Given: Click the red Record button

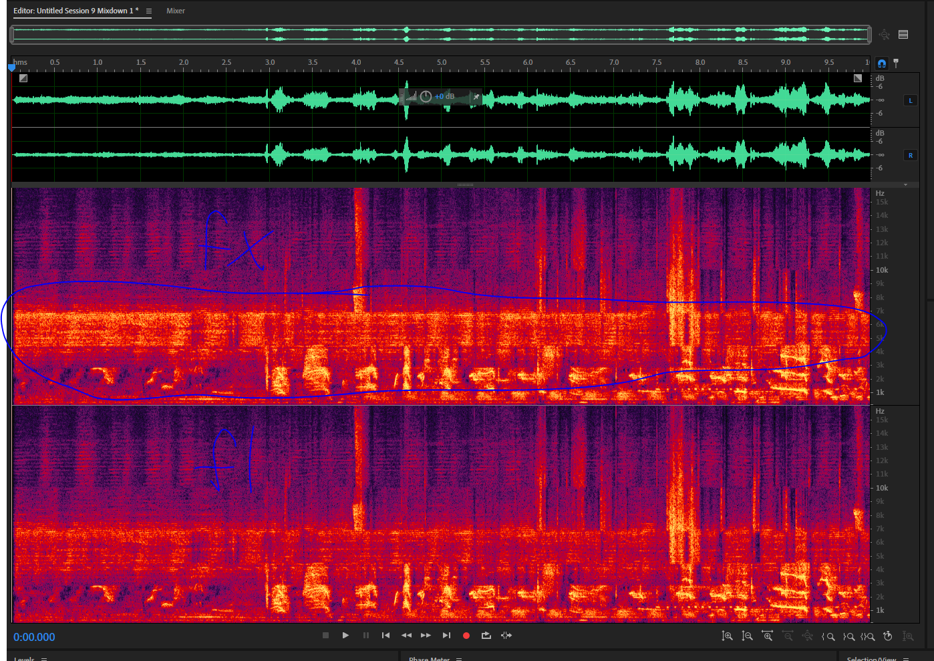Looking at the screenshot, I should click(466, 636).
